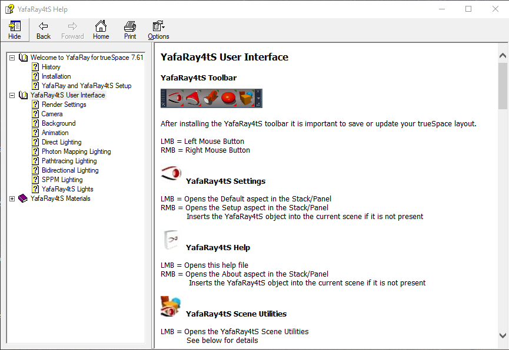Print the current help topic
The image size is (509, 350).
130,30
